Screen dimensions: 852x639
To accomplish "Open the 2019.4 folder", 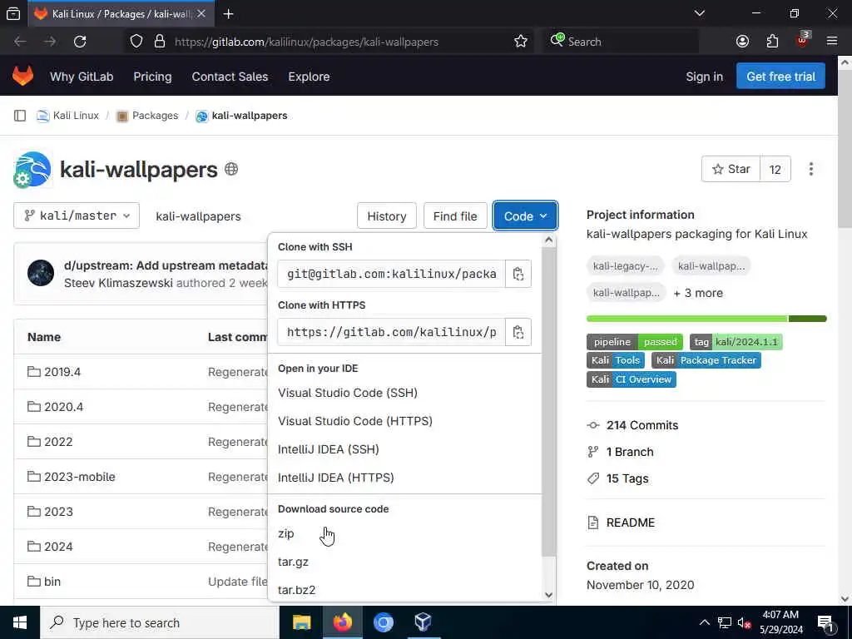I will (x=62, y=372).
